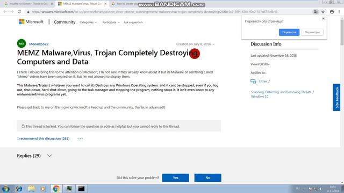Screen dimensions: 344x193
Task: Click the translate icon in the address bar
Action: [x=316, y=12]
